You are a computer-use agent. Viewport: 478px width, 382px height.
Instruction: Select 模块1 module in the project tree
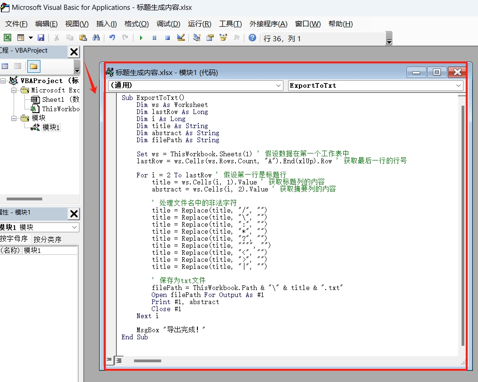[46, 127]
